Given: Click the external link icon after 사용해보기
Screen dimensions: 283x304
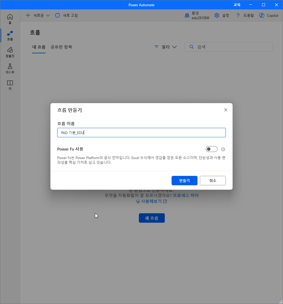Looking at the screenshot, I should click(x=165, y=201).
